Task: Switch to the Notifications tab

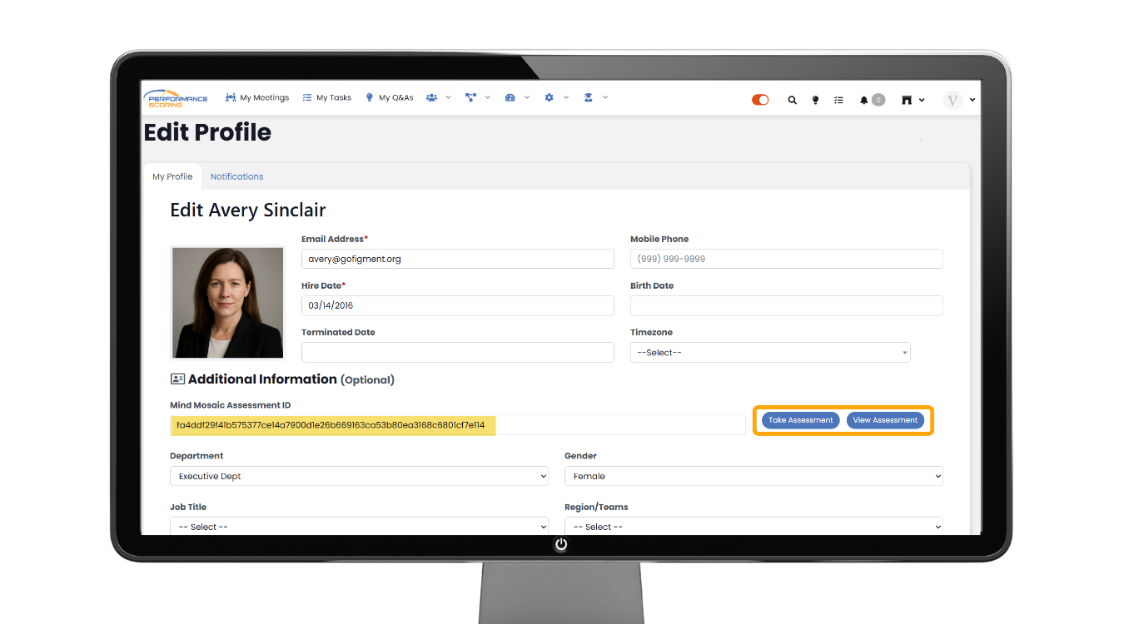Action: 236,176
